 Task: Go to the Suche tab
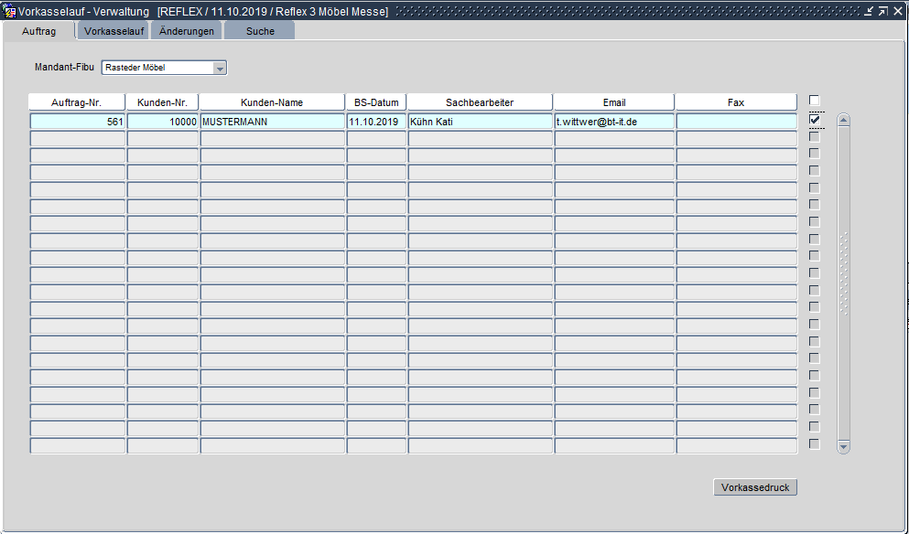point(260,31)
